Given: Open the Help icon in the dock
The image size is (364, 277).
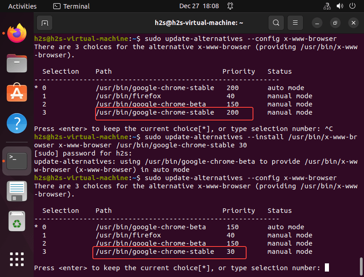Looking at the screenshot, I should pos(17,123).
